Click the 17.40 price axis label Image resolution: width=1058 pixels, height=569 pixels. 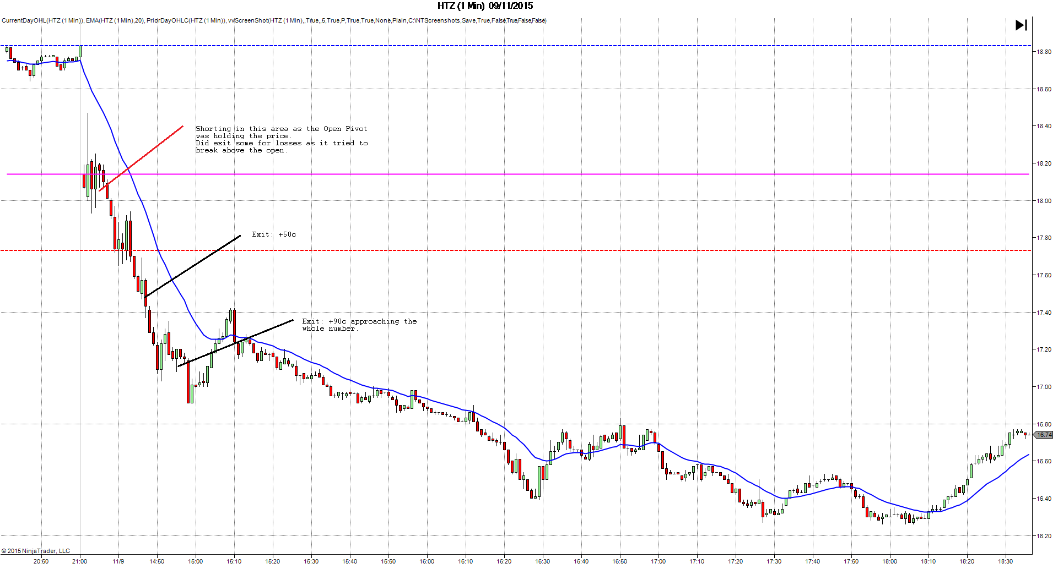(x=1044, y=313)
